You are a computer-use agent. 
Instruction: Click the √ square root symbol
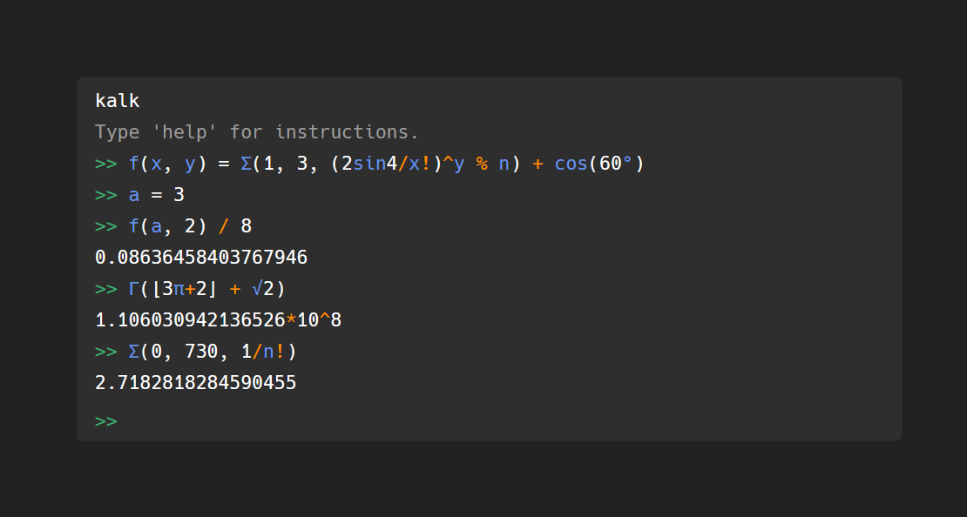click(257, 288)
